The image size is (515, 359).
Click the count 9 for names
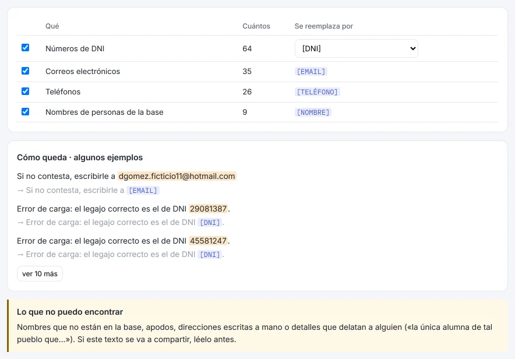click(245, 112)
